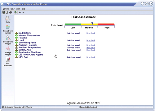The height and width of the screenshot is (111, 155).
Task: Select the Runtime label
Action: 23,38
